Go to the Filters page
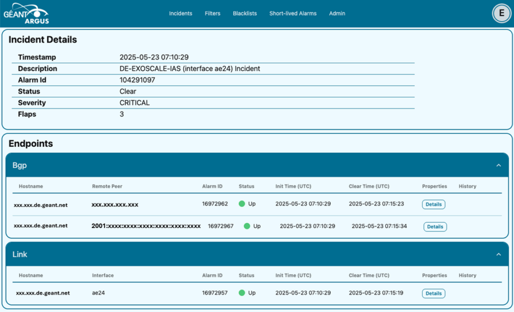The height and width of the screenshot is (312, 514). coord(212,13)
